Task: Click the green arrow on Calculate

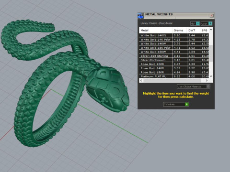Action: click(x=187, y=104)
